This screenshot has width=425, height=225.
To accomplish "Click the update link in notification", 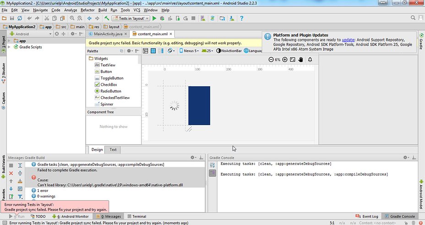I will click(x=348, y=39).
